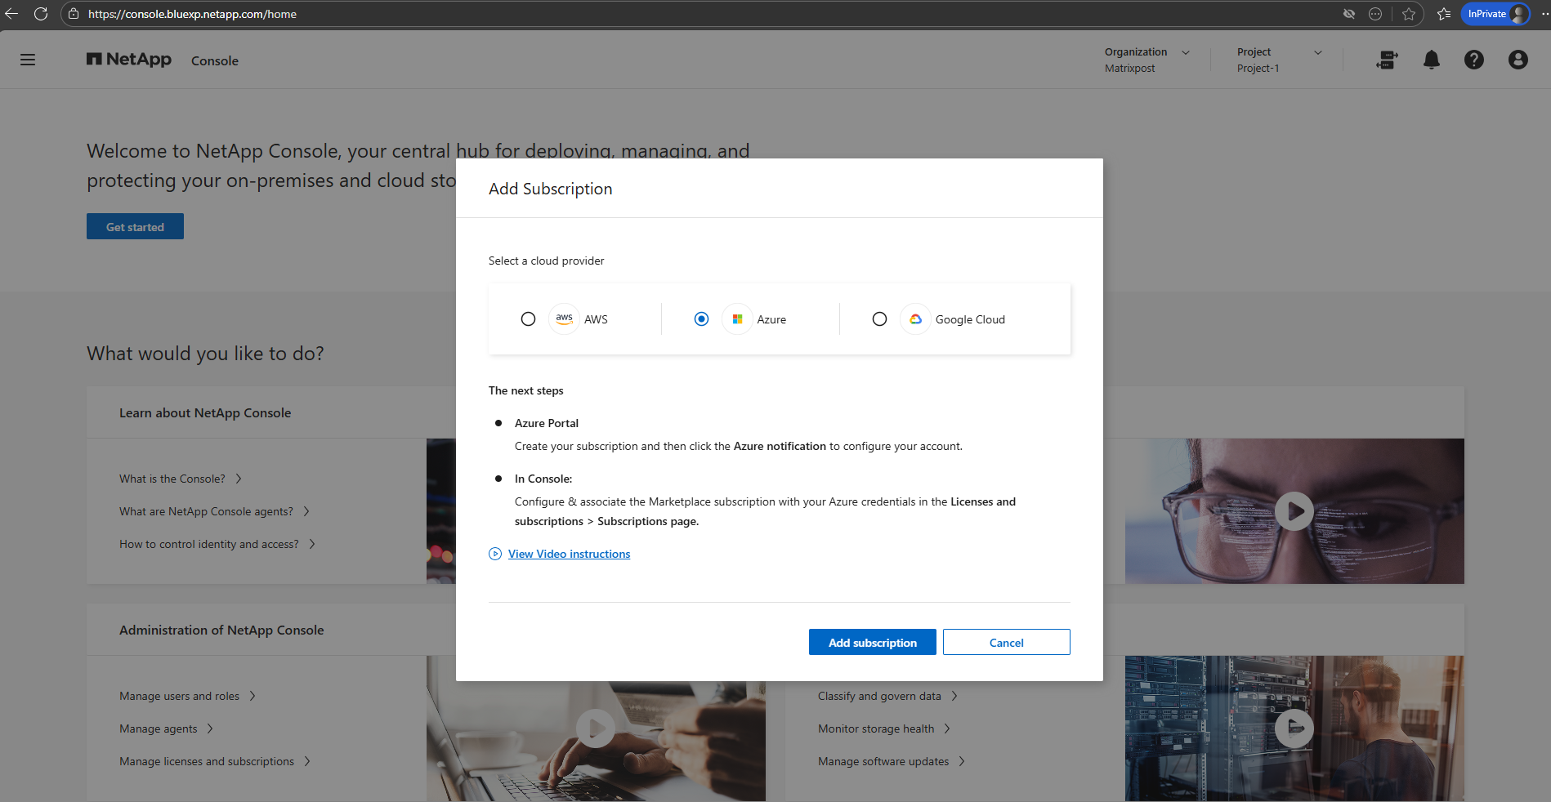This screenshot has height=802, width=1551.
Task: Click the browser favorites star icon
Action: (x=1409, y=14)
